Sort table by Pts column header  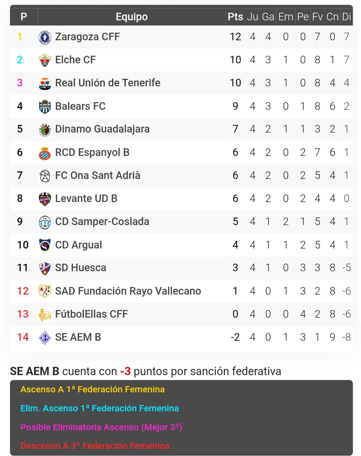pyautogui.click(x=235, y=17)
